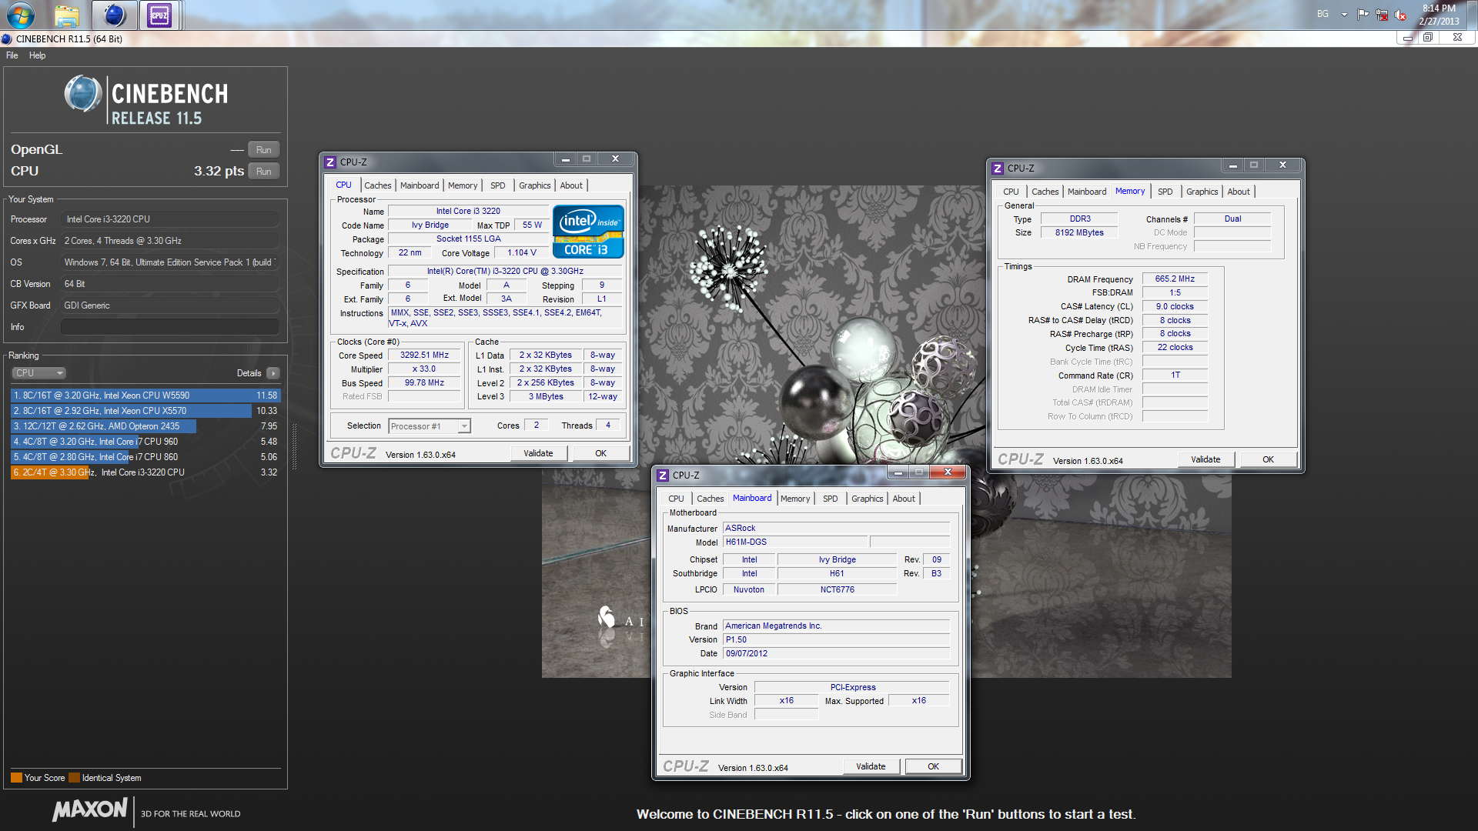The image size is (1478, 831).
Task: Open Processor #1 selection dropdown
Action: (x=430, y=426)
